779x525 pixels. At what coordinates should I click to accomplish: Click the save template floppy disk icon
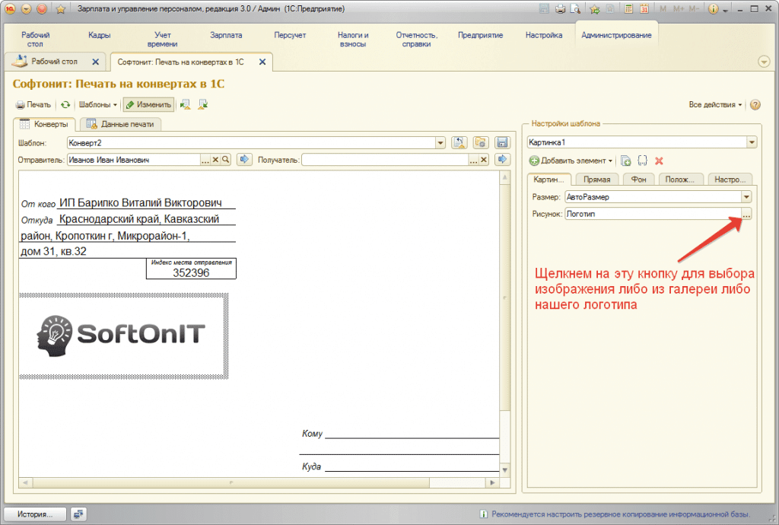(x=502, y=142)
